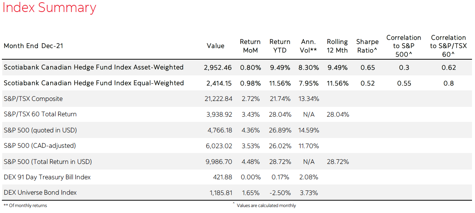Click the 2,952.46 value cell

click(218, 68)
